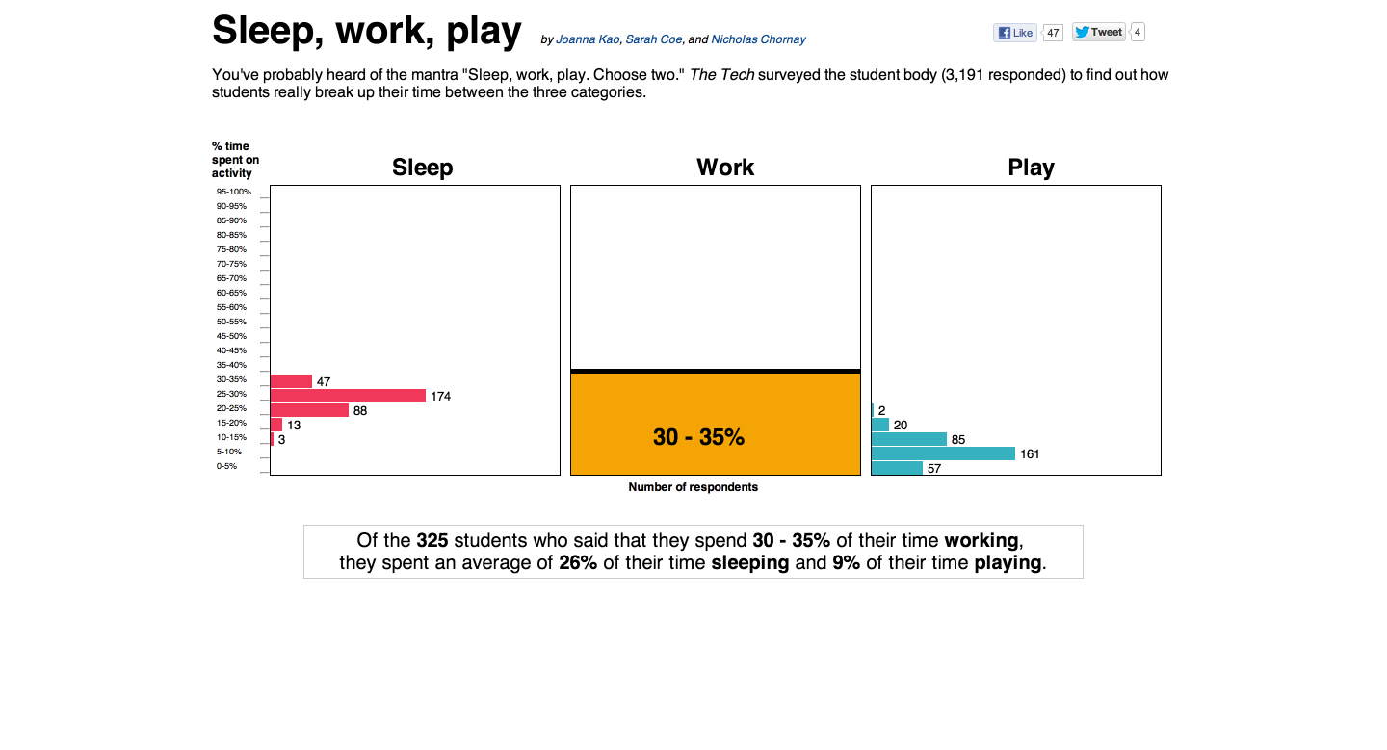Click the Tweet count bubble
Screen dimensions: 1387x750
point(1138,32)
